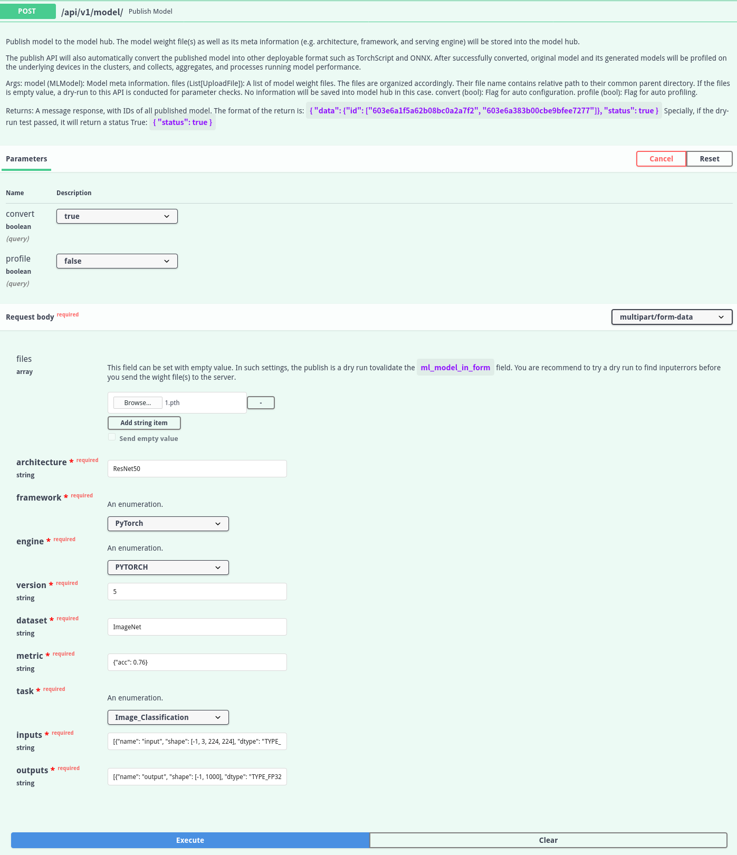Viewport: 737px width, 855px height.
Task: Click the ml_model_in_form code label
Action: (455, 368)
